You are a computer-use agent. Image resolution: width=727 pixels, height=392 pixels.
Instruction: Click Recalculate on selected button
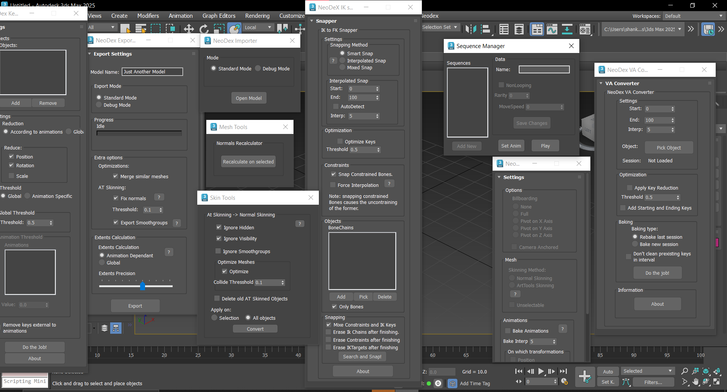248,162
